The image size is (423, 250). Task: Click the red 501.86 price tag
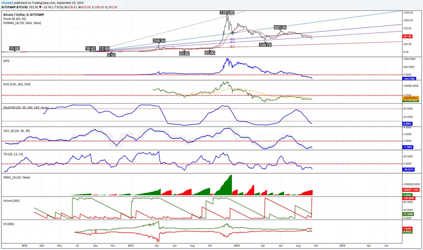[408, 36]
